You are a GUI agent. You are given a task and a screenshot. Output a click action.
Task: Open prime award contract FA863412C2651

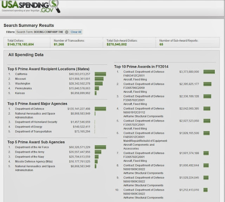pos(134,75)
